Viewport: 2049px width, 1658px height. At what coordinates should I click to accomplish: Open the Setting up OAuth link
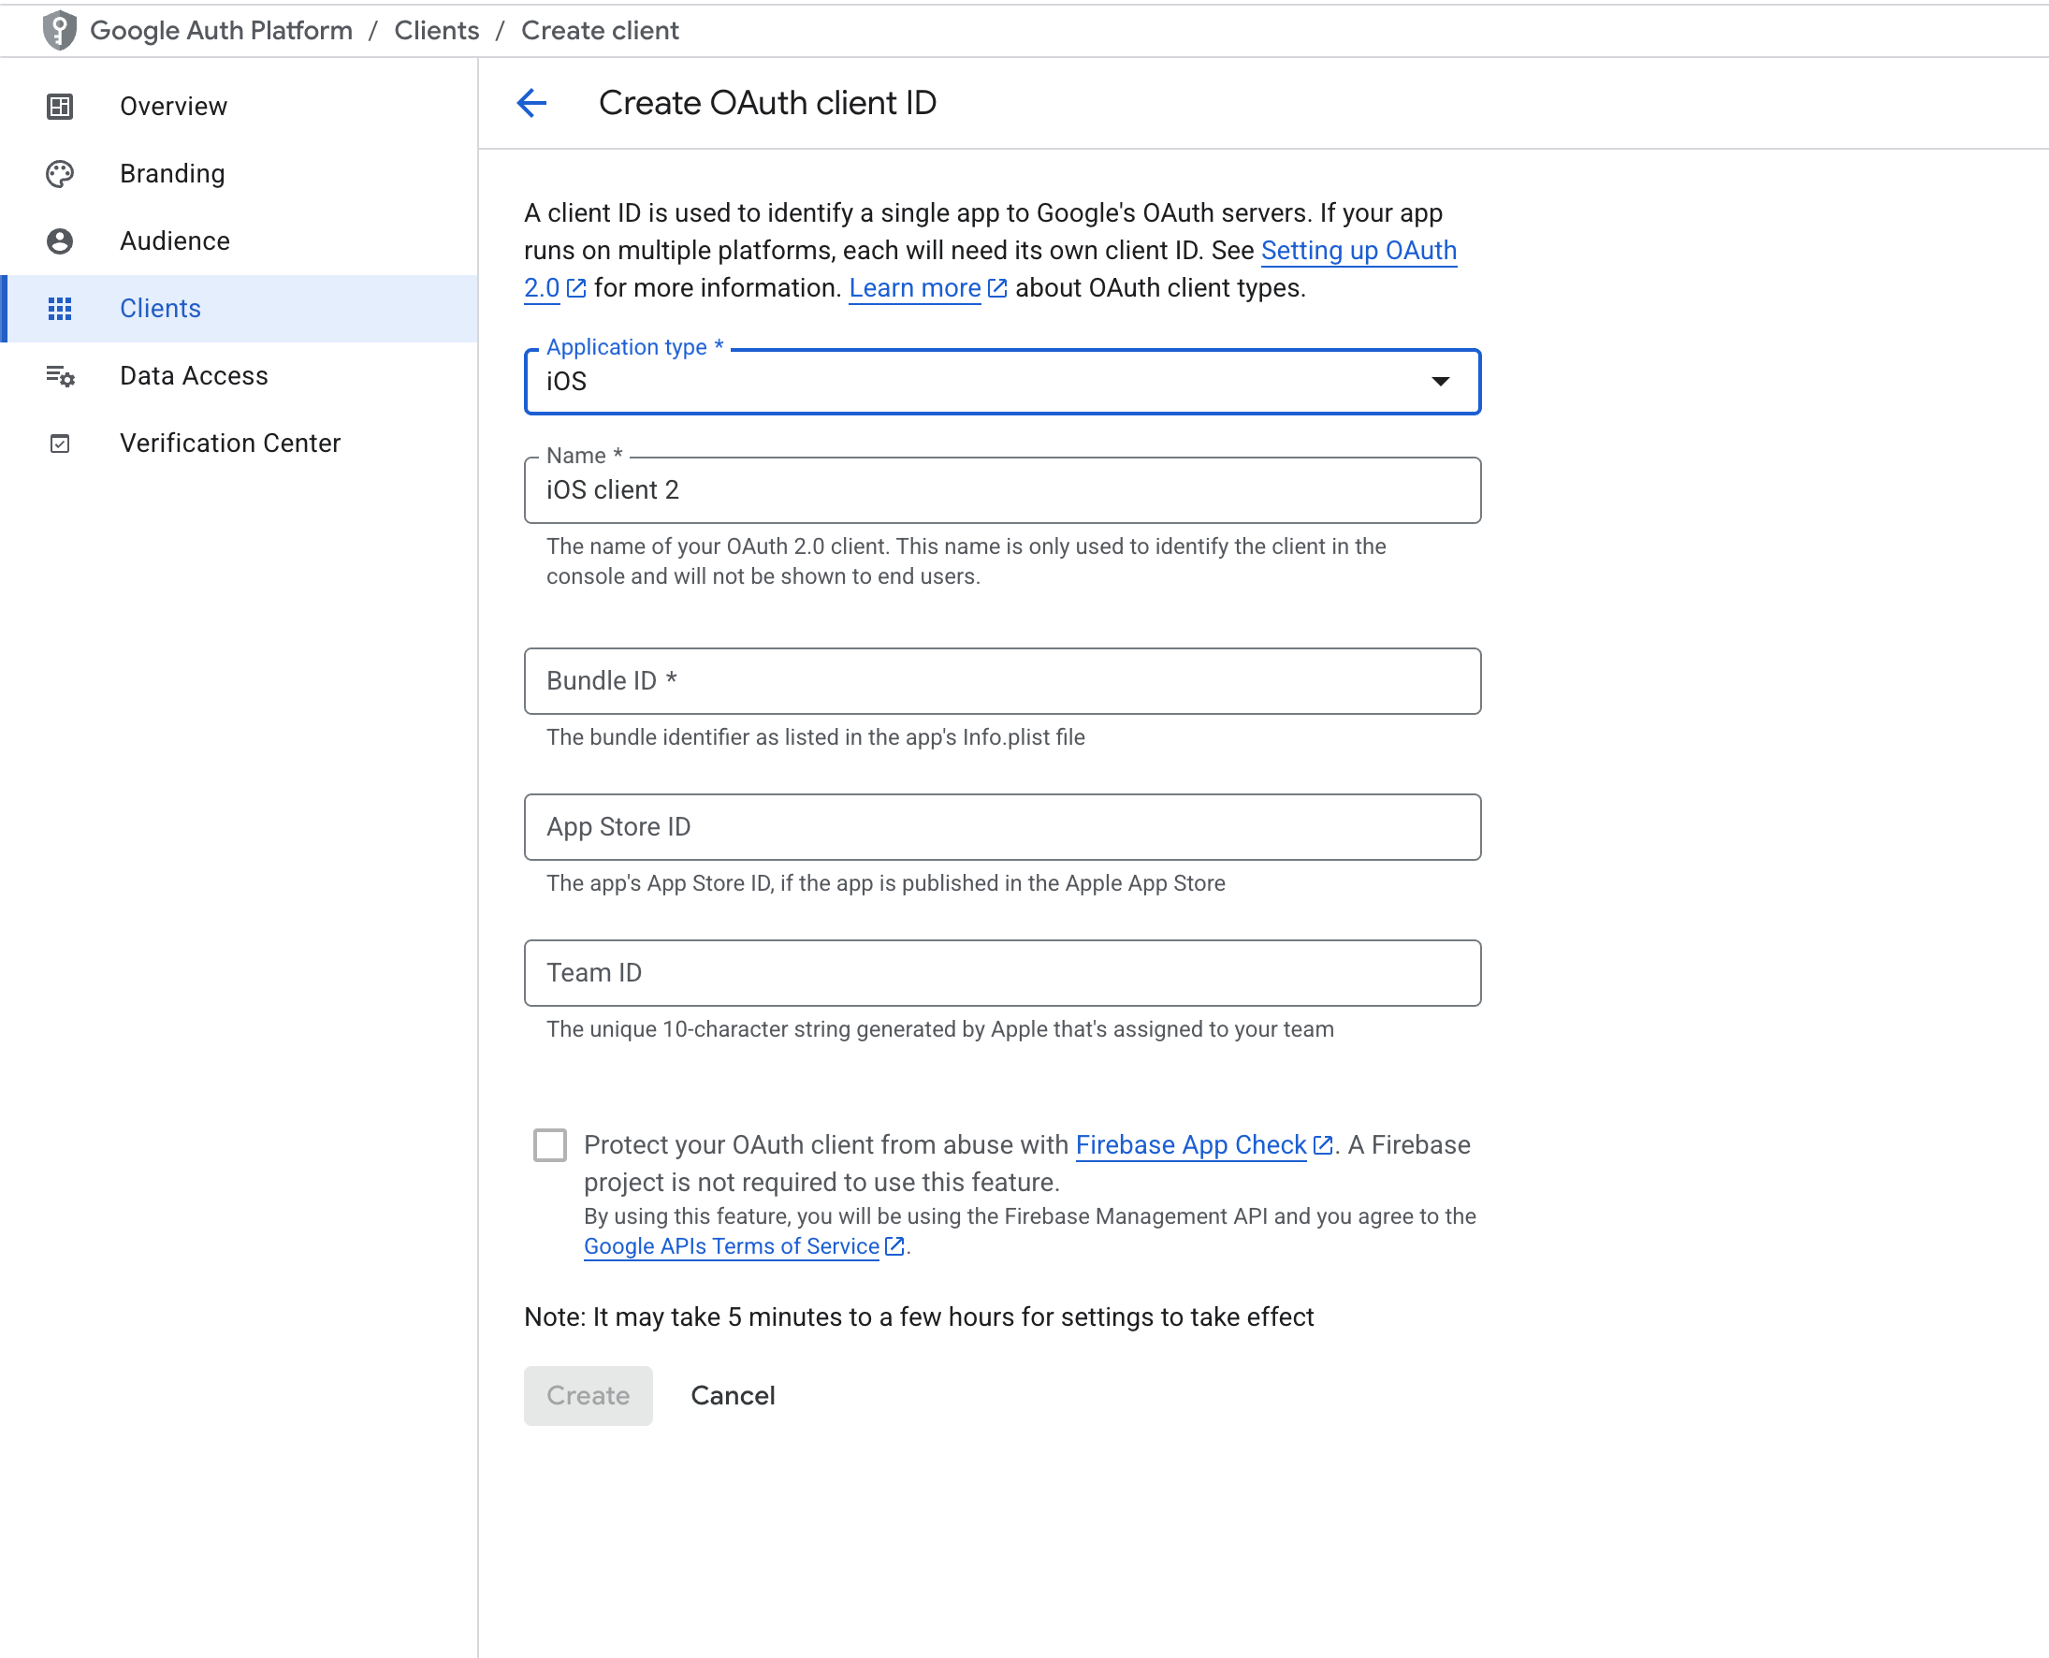1358,250
